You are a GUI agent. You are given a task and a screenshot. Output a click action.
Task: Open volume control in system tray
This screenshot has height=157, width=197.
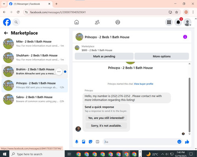click(x=167, y=154)
